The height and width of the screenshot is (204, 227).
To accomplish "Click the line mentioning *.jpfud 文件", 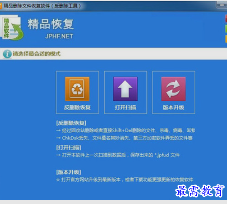I will pyautogui.click(x=118, y=155).
